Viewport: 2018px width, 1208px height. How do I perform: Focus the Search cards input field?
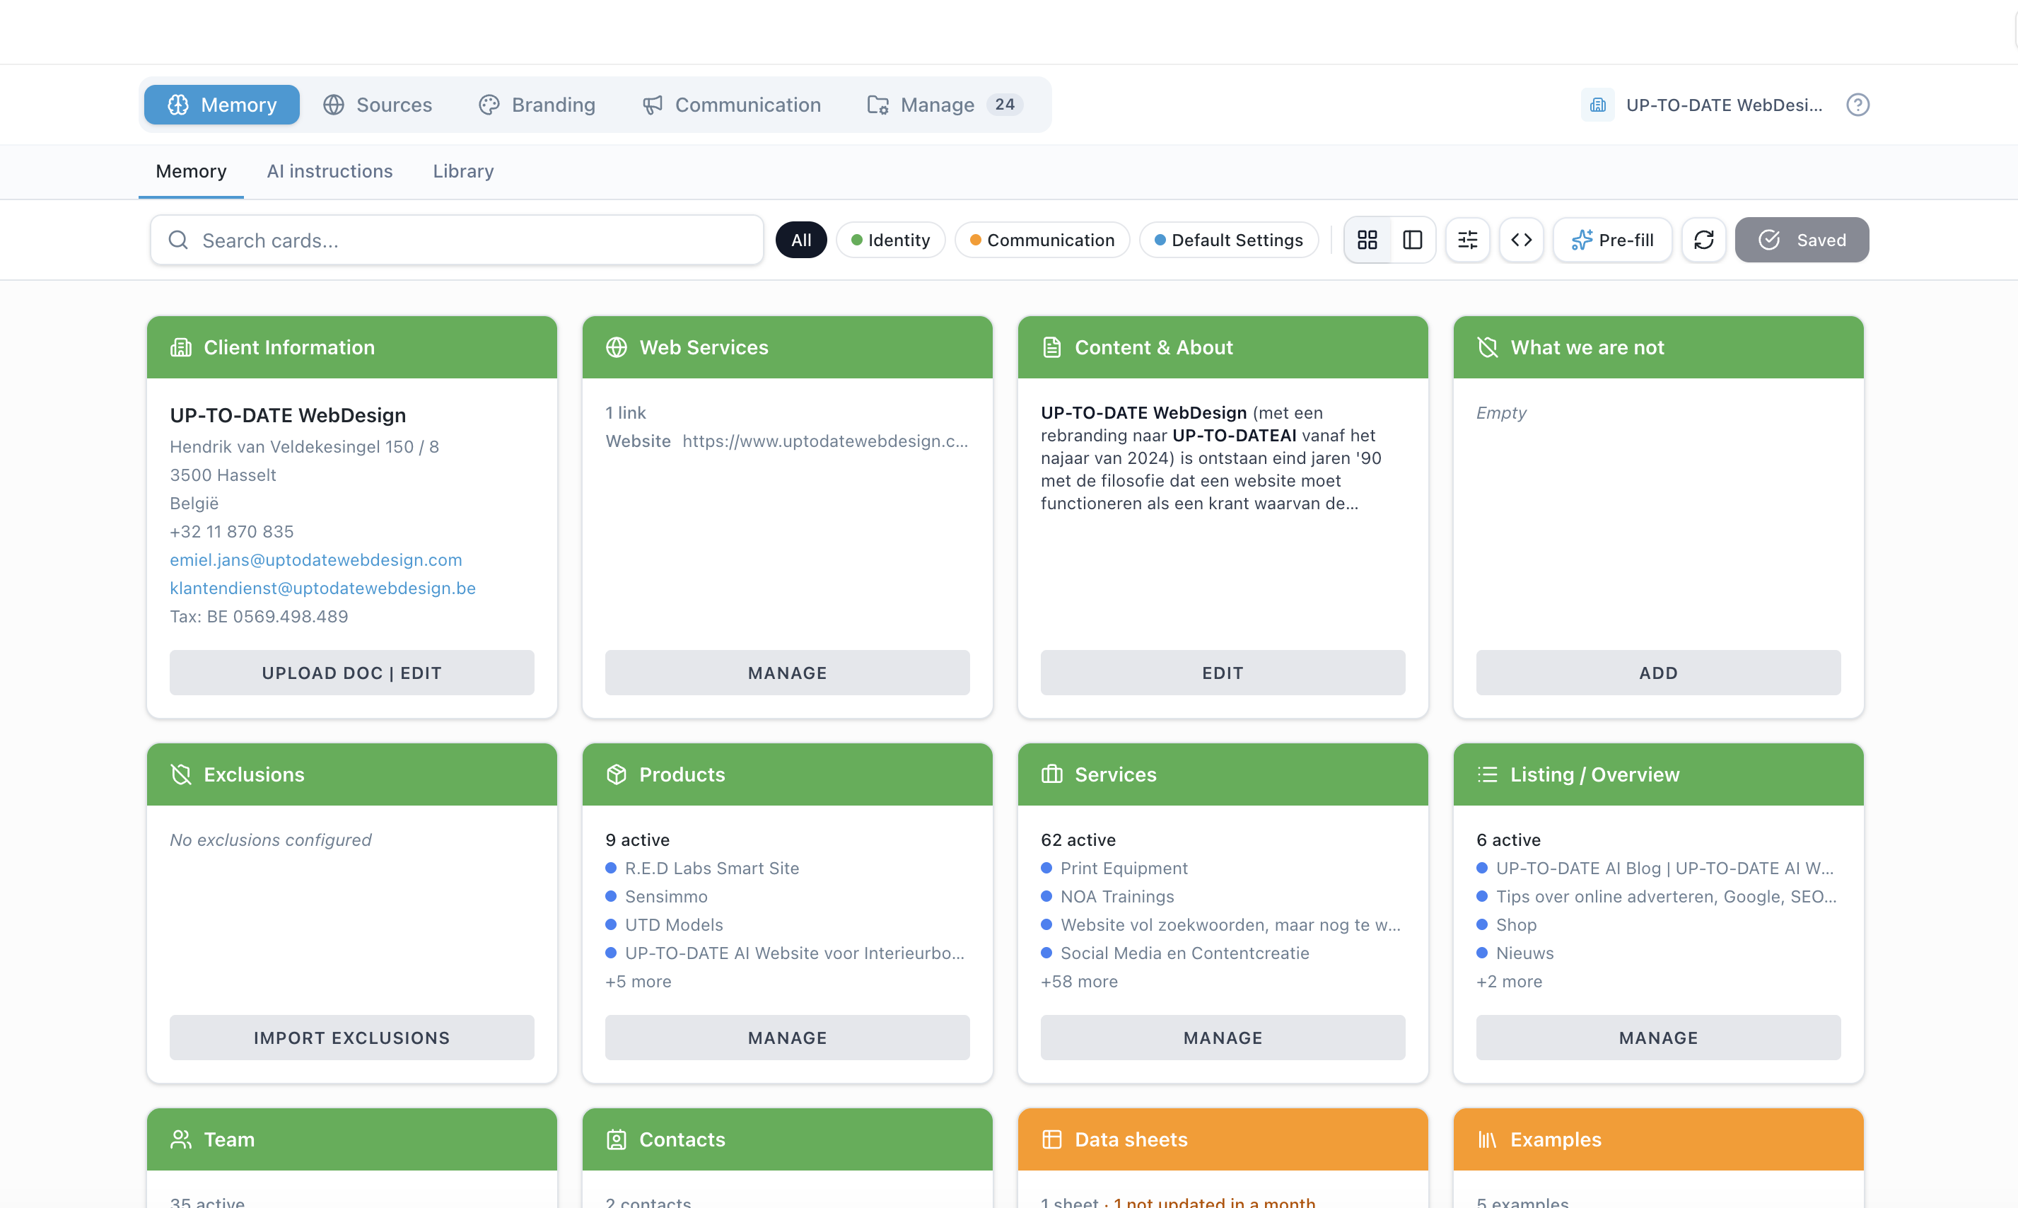coord(457,240)
